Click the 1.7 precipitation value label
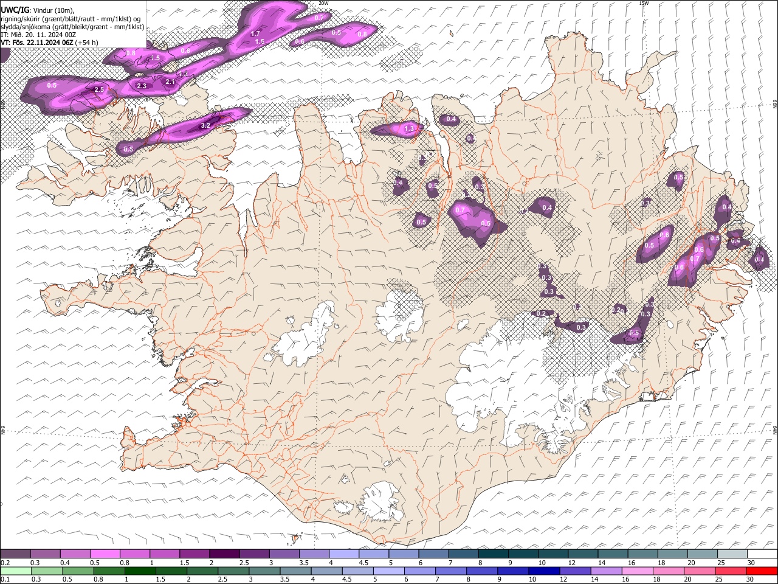This screenshot has width=778, height=584. pos(256,33)
